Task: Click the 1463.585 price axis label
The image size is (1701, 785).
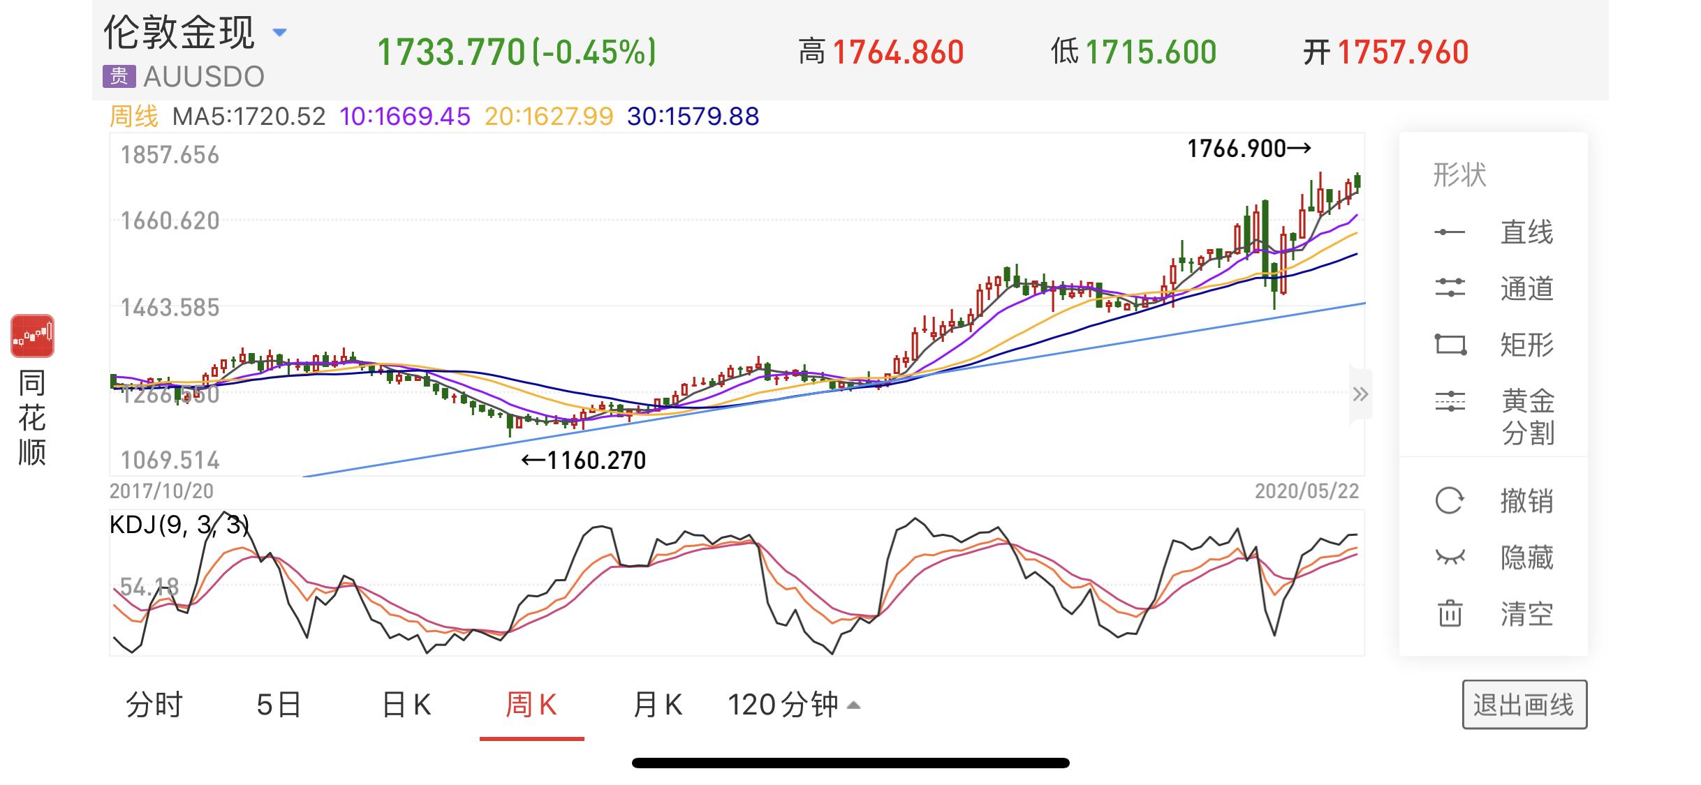Action: [170, 308]
